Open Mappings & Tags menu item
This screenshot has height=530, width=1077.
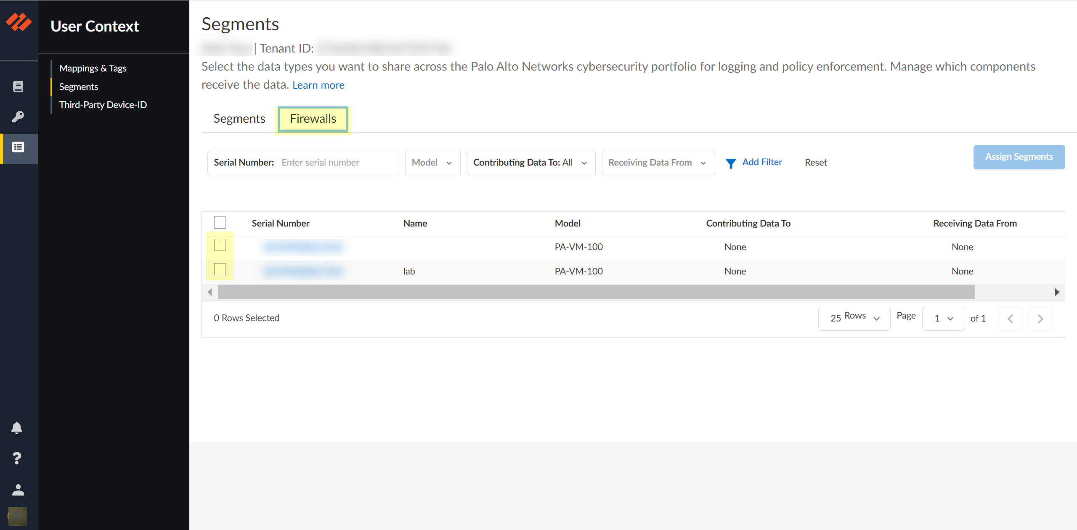(93, 69)
